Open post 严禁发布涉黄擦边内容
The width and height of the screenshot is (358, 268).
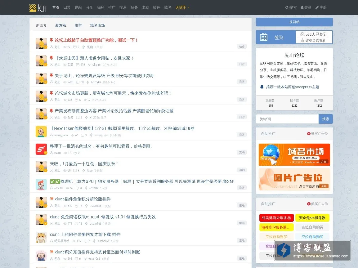(x=114, y=111)
